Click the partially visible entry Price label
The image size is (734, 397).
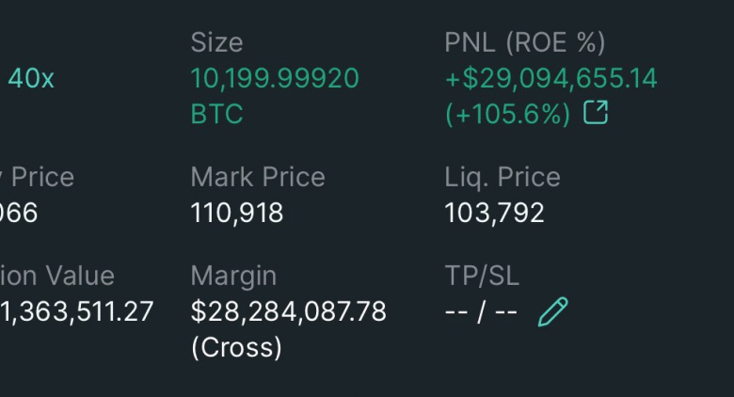point(37,178)
